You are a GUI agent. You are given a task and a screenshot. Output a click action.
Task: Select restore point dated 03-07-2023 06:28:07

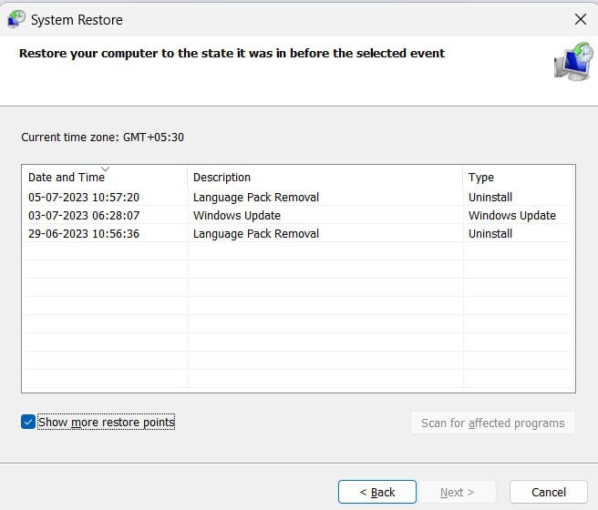pos(298,216)
